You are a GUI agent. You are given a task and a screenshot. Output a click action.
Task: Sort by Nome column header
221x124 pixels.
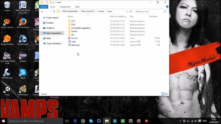point(70,17)
